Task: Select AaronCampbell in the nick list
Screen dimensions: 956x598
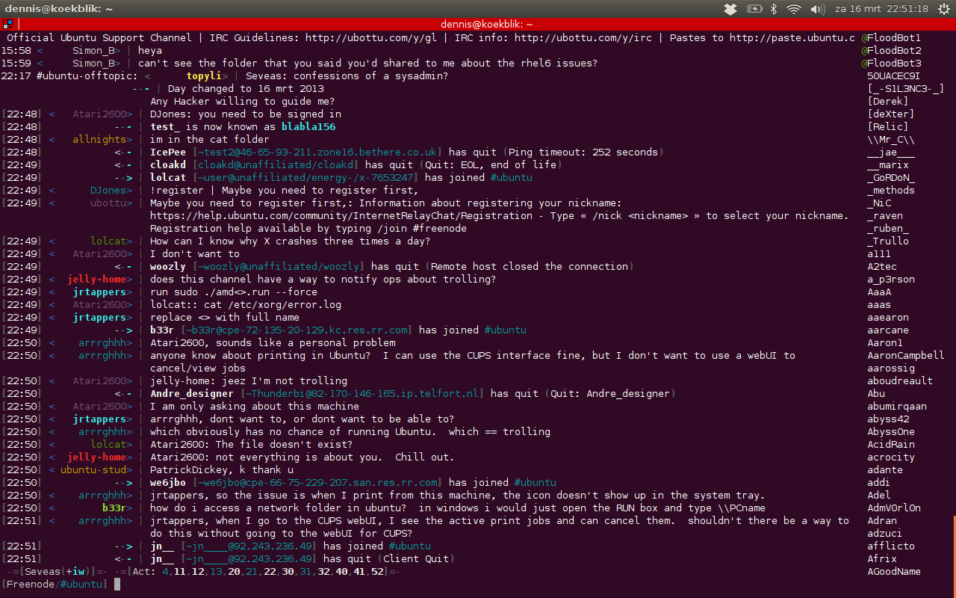Action: tap(906, 356)
